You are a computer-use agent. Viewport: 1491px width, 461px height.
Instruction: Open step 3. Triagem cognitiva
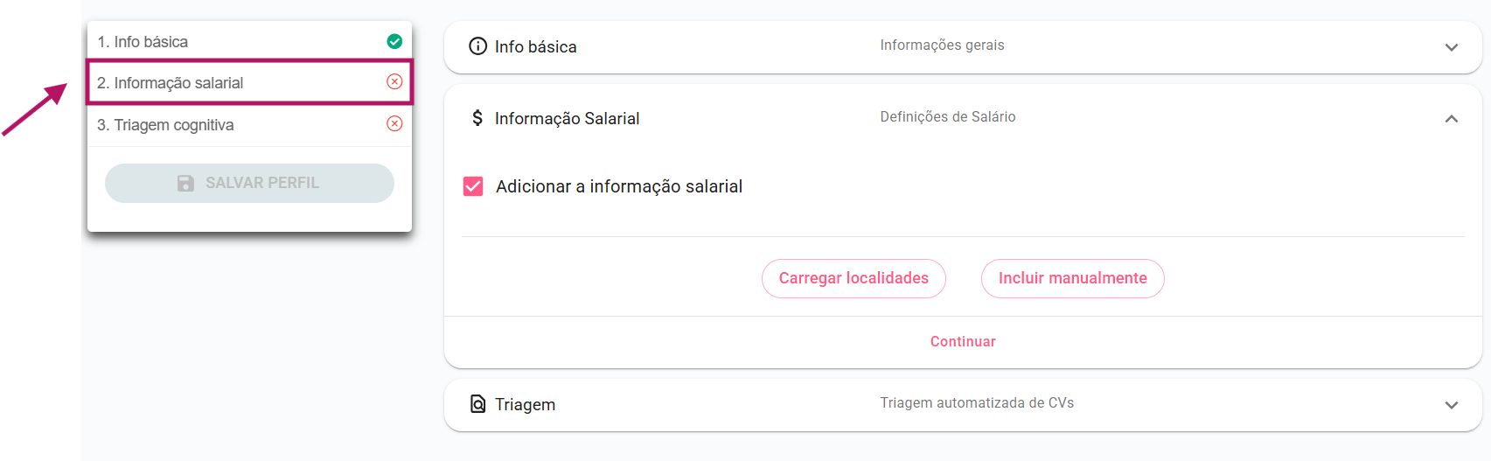(x=165, y=125)
